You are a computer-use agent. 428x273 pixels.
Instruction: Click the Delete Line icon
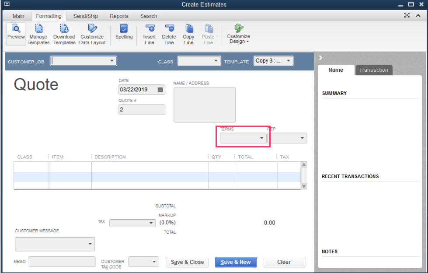(169, 28)
